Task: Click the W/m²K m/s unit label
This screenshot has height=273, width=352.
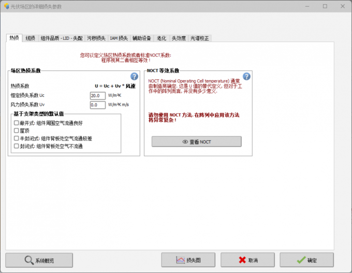Action: (x=119, y=105)
